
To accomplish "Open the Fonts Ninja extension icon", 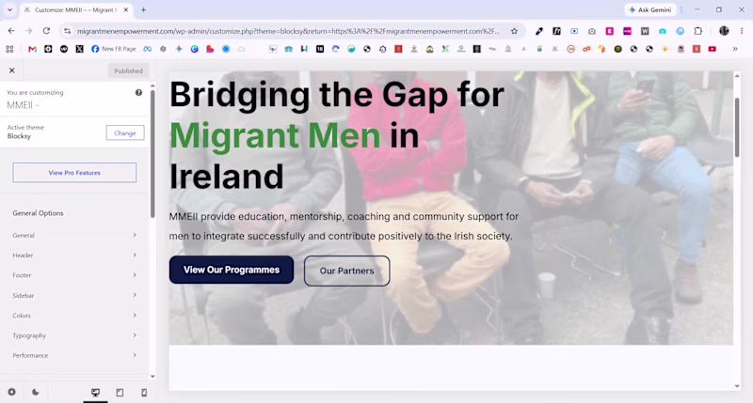I will tap(556, 31).
